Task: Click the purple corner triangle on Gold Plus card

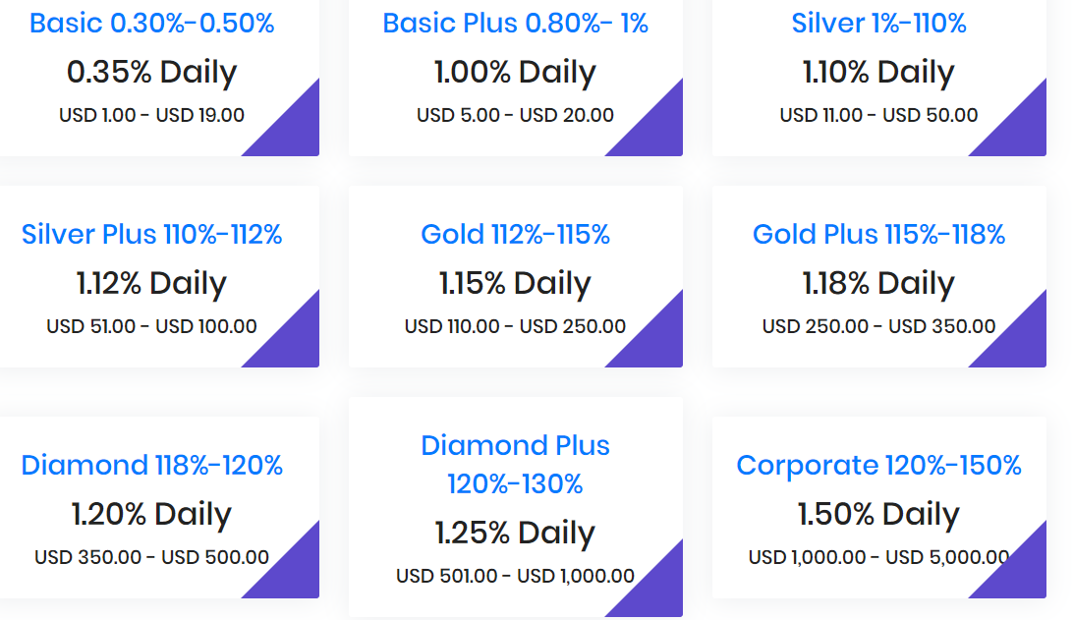Action: (1020, 341)
